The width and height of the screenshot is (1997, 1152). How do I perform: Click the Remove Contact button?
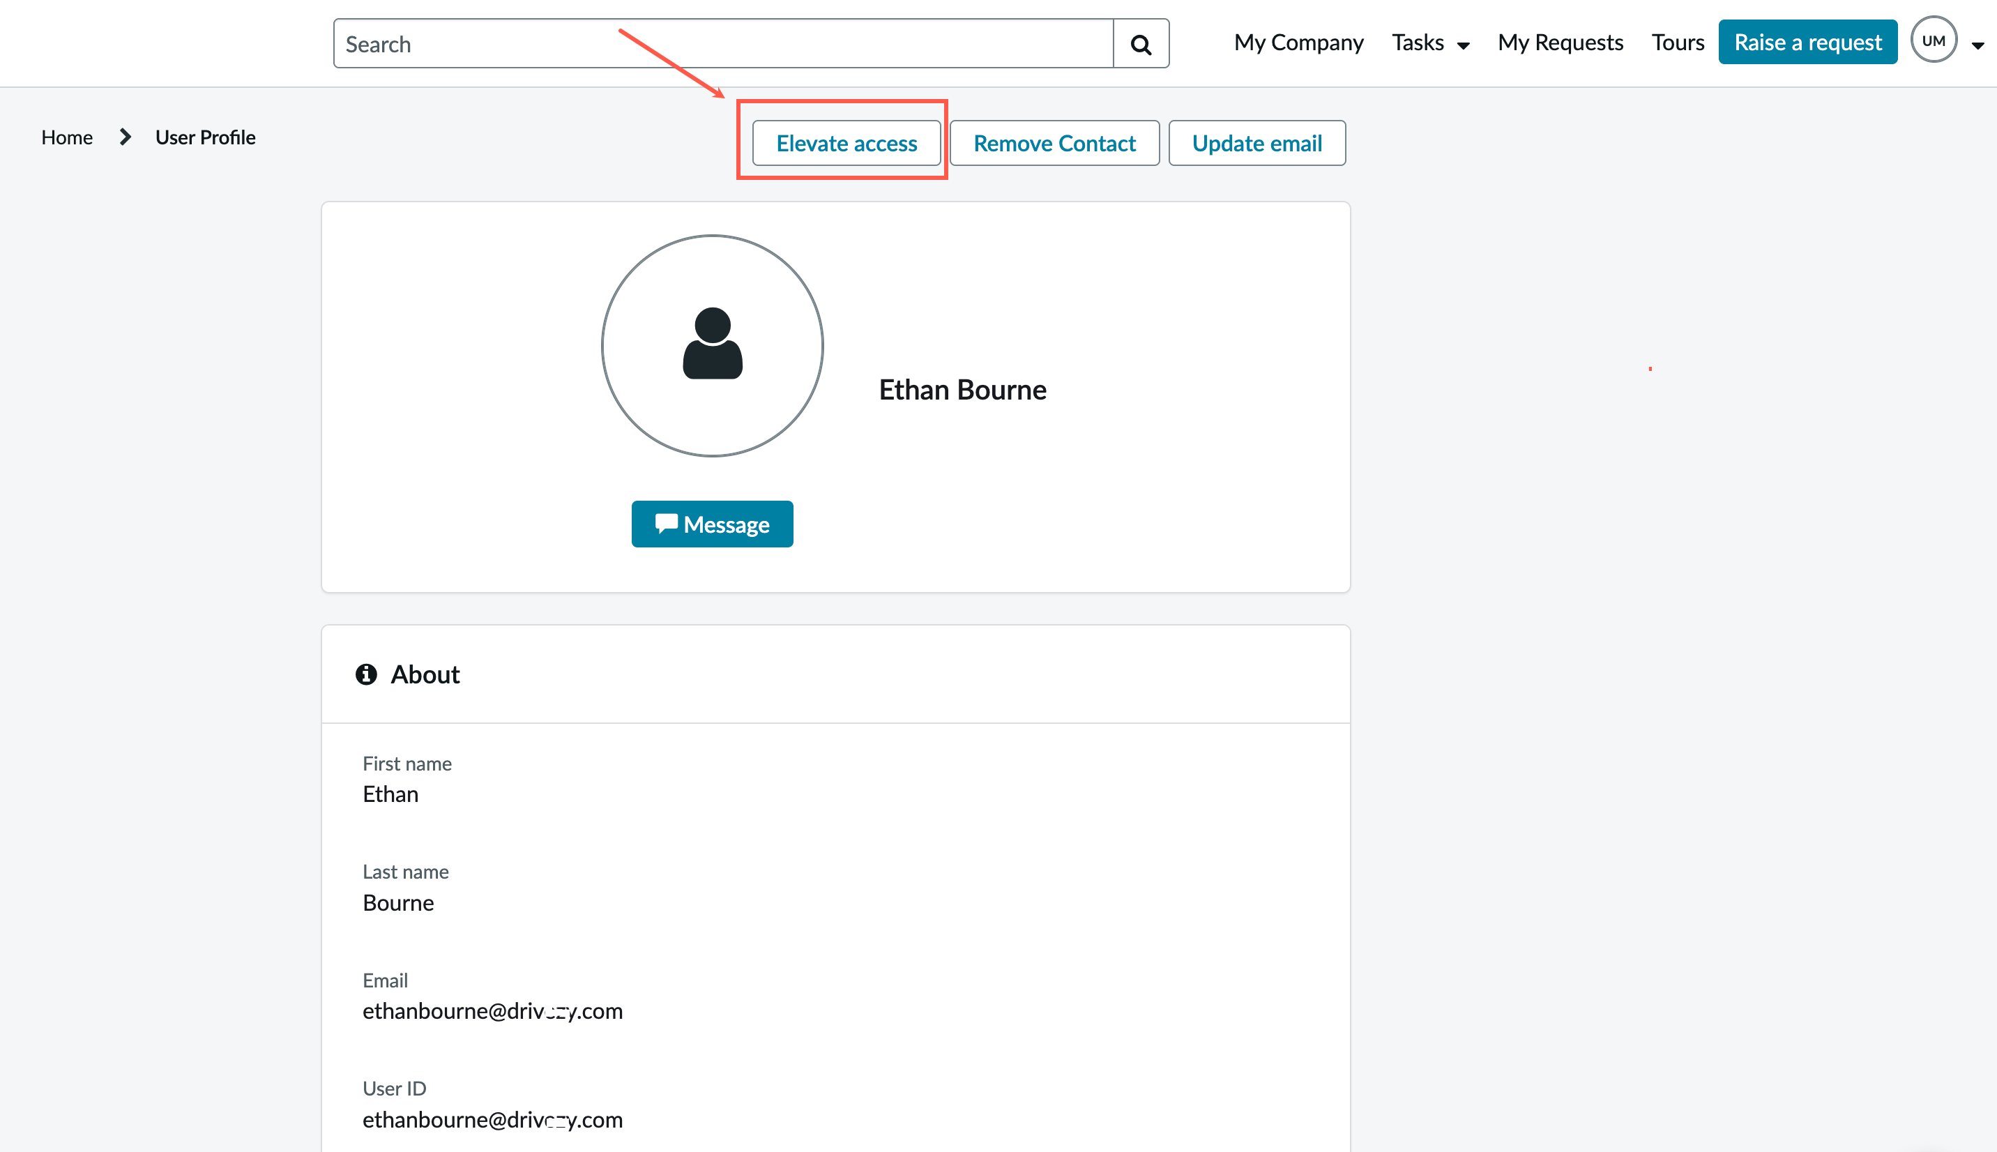click(1054, 142)
